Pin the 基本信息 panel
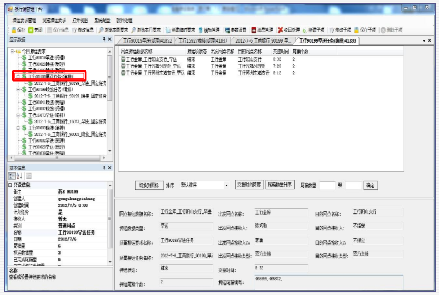439x295 pixels. pos(104,168)
